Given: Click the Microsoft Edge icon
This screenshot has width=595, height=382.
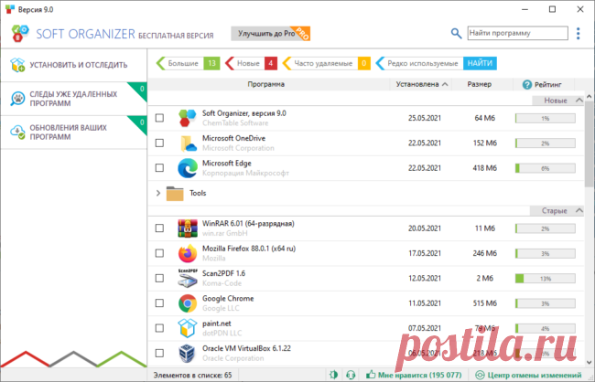Looking at the screenshot, I should [x=188, y=168].
